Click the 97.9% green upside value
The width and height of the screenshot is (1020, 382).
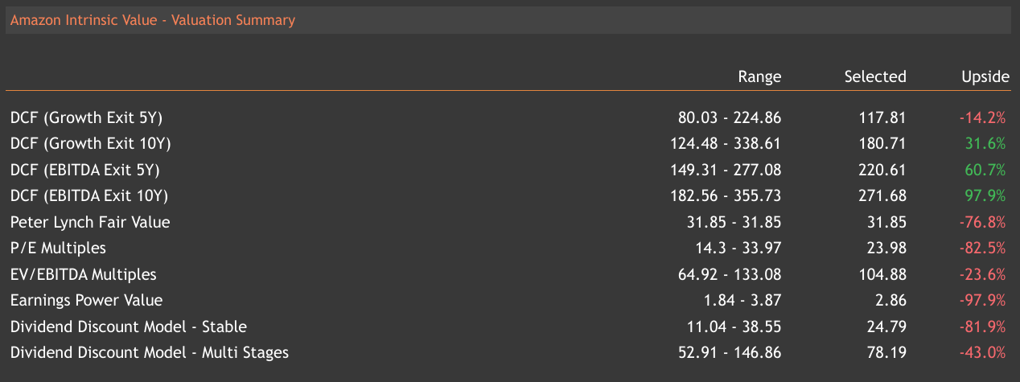985,195
